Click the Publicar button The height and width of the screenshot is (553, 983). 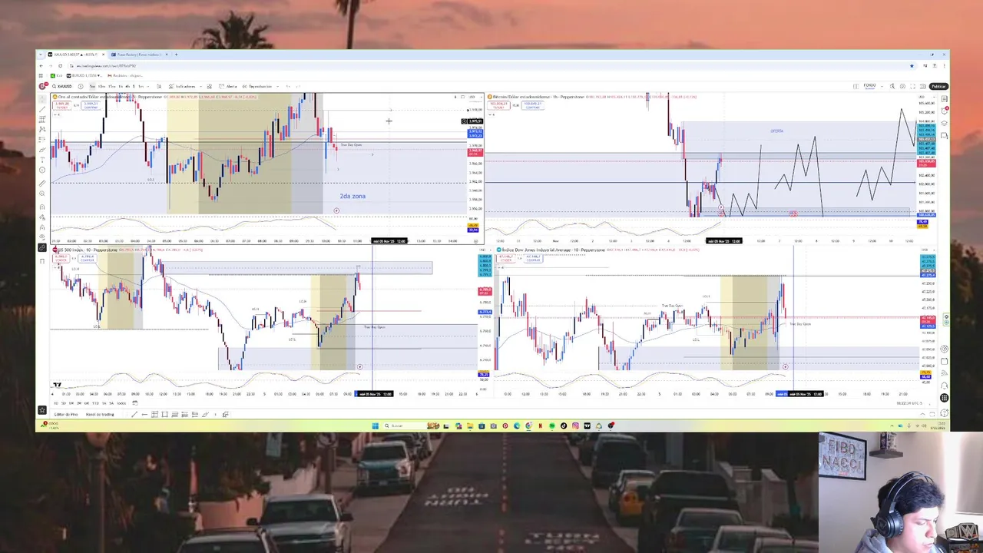click(938, 86)
